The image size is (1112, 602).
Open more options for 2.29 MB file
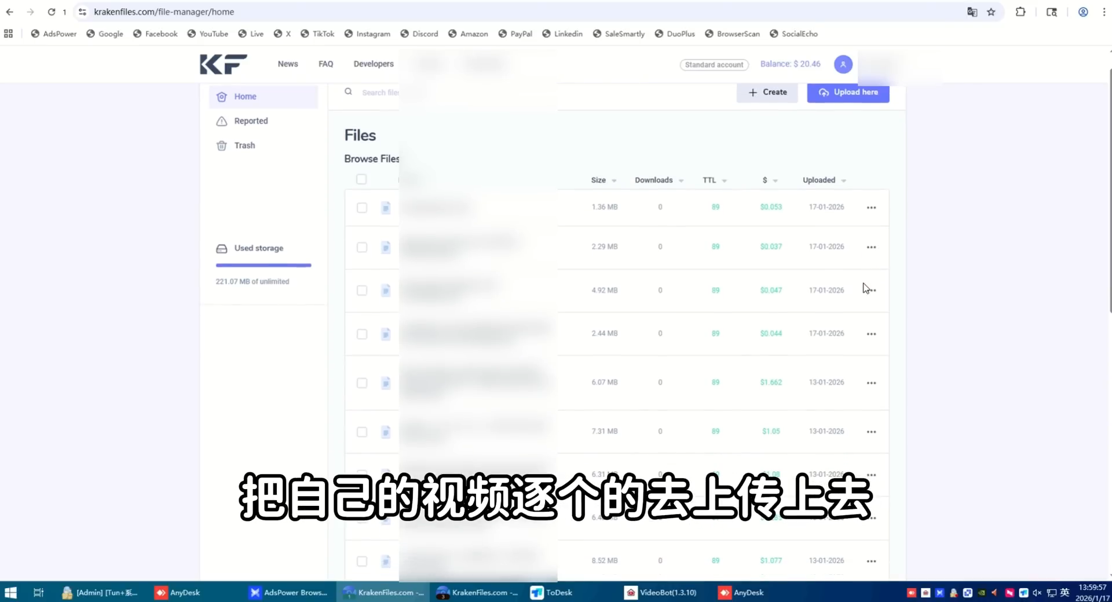(x=871, y=247)
